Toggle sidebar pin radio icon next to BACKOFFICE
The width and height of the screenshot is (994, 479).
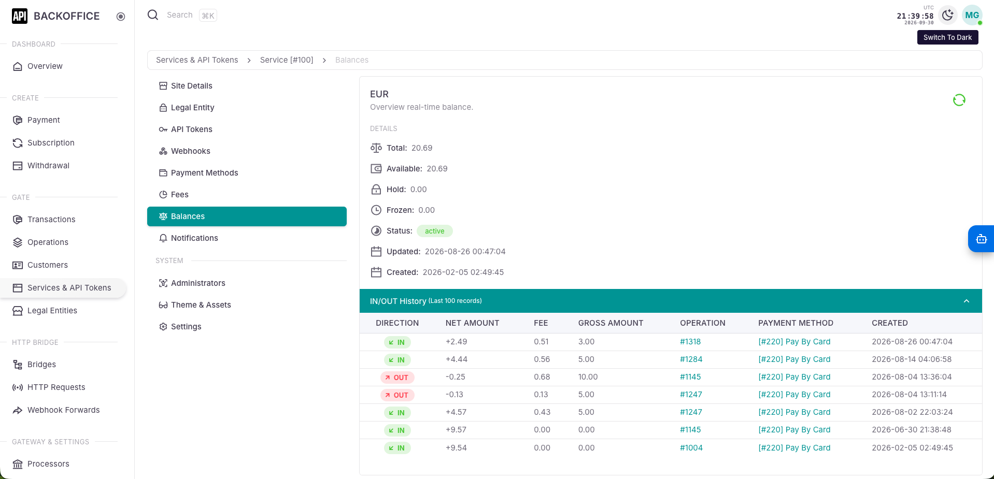tap(121, 17)
